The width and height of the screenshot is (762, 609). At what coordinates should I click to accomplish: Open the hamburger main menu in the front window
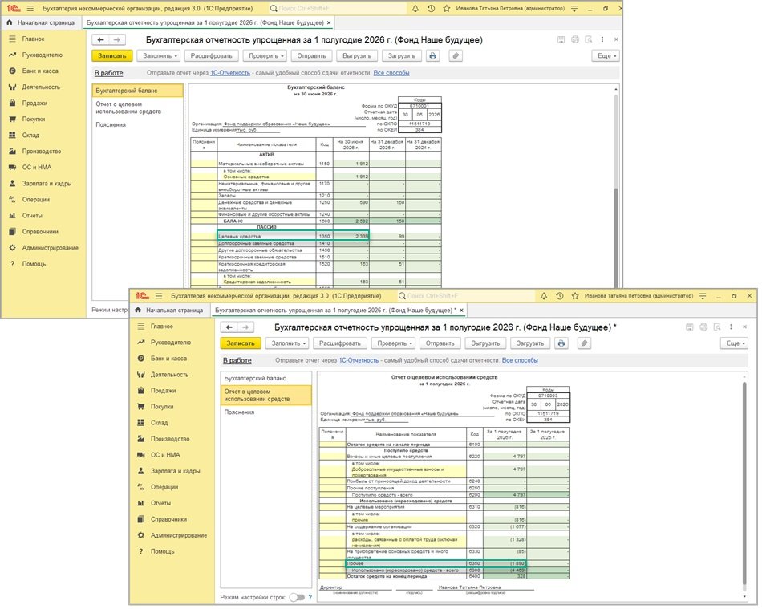(x=159, y=296)
